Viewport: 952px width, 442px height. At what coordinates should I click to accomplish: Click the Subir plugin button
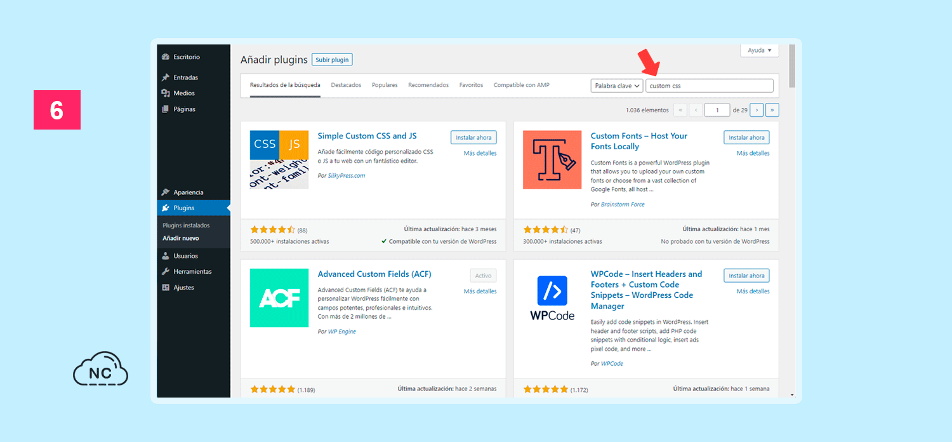(332, 60)
